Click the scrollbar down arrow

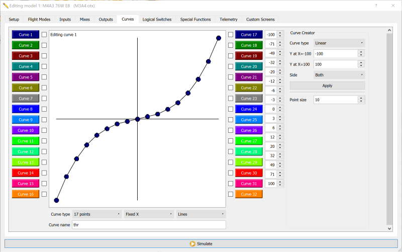[x=389, y=228]
